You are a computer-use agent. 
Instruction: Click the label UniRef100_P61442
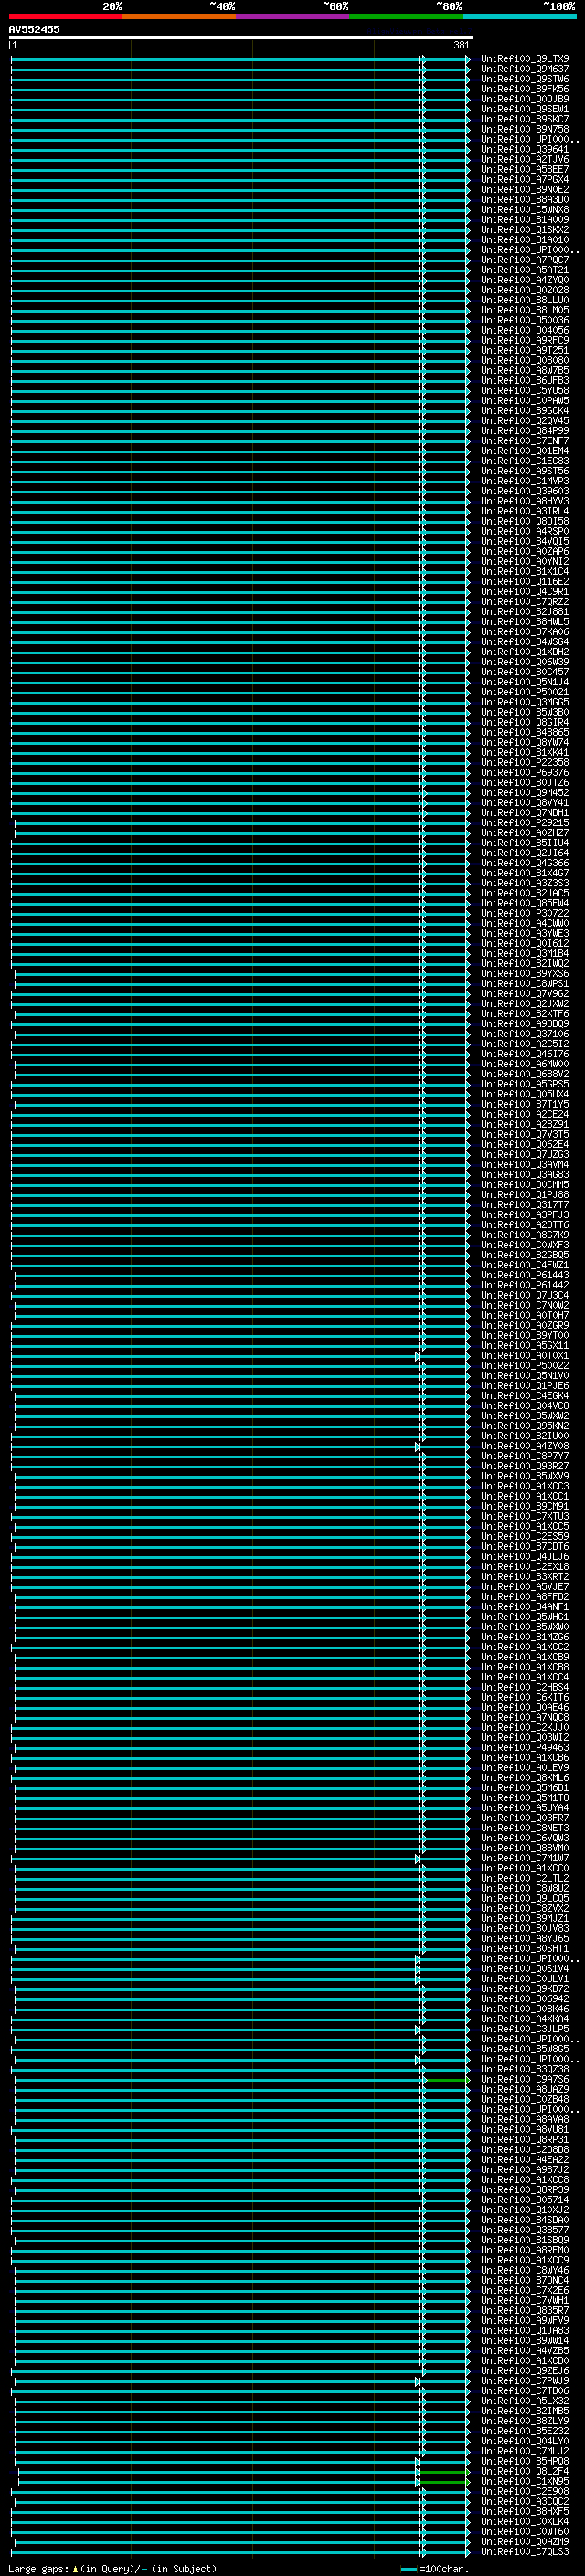tap(524, 1285)
